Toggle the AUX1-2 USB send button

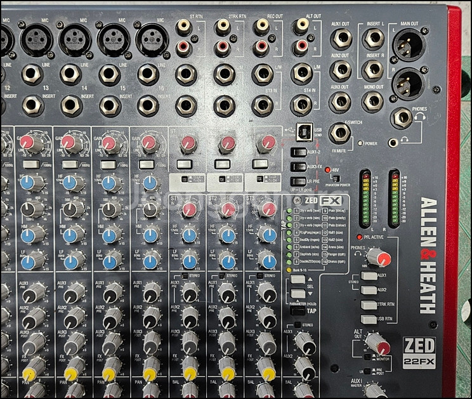tap(299, 152)
